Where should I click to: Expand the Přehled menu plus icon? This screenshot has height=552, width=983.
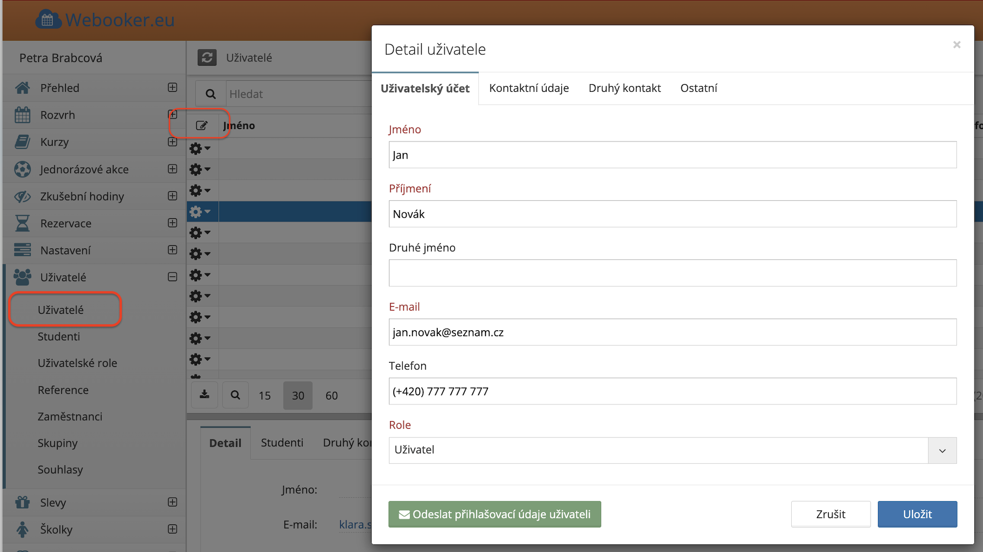pyautogui.click(x=172, y=87)
